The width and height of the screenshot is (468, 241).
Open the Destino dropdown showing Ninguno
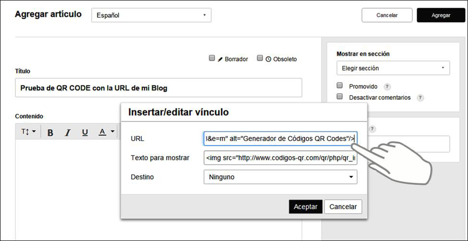(280, 177)
